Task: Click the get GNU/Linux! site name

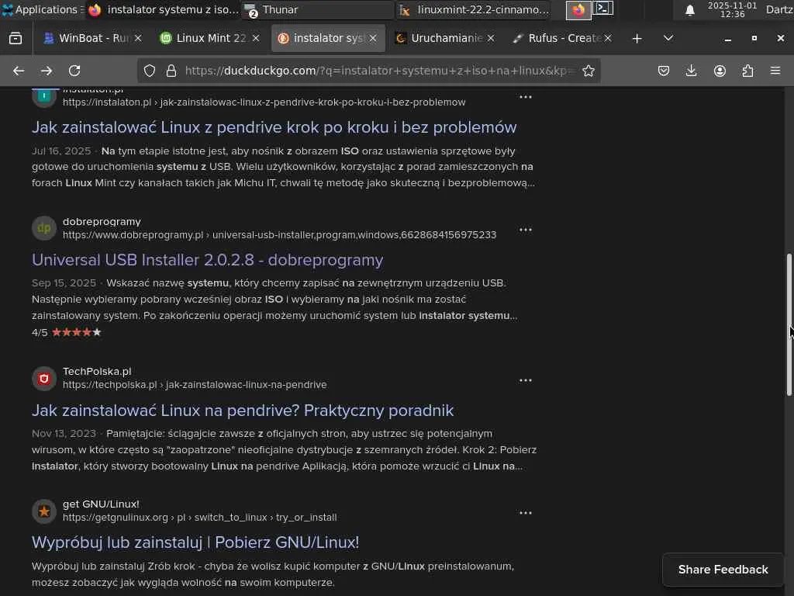Action: tap(101, 504)
